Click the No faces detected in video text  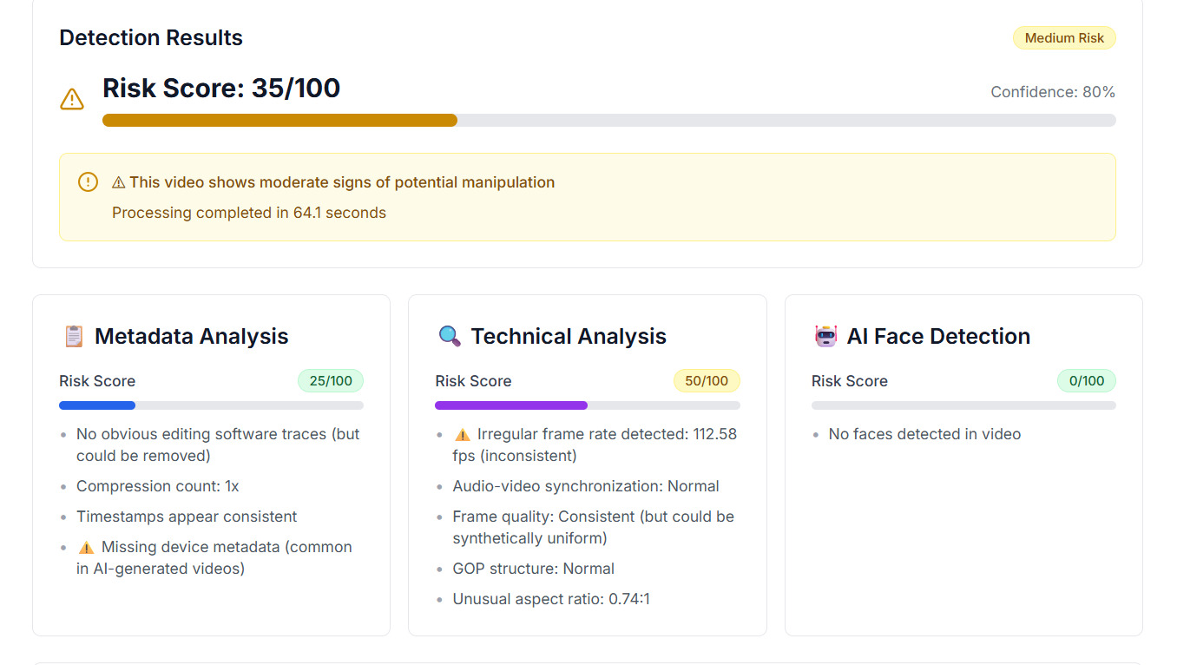(924, 434)
